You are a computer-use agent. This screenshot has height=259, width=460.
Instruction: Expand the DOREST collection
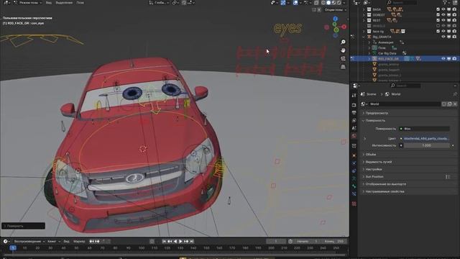point(364,14)
